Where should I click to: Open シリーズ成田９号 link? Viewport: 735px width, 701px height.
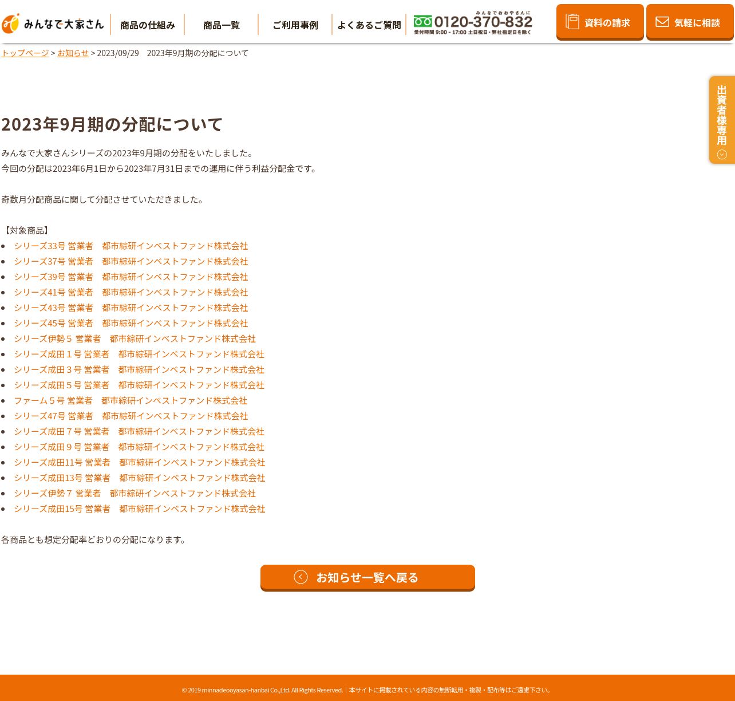[139, 447]
